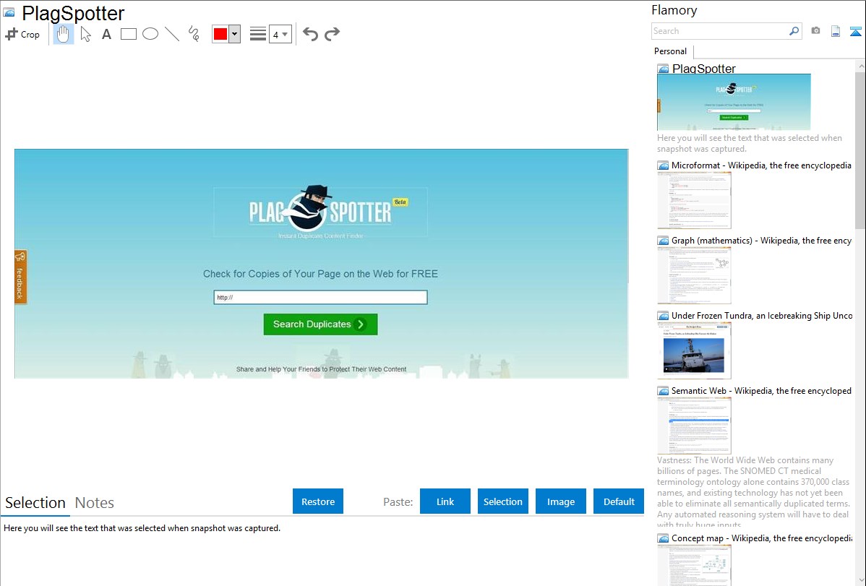Click the orange feedback side tab
866x586 pixels.
coord(20,277)
